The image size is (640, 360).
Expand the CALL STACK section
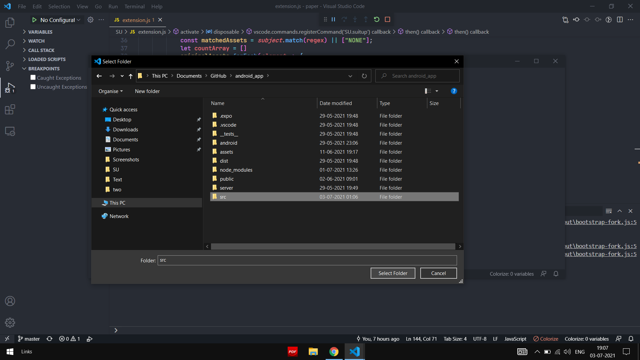pyautogui.click(x=41, y=50)
